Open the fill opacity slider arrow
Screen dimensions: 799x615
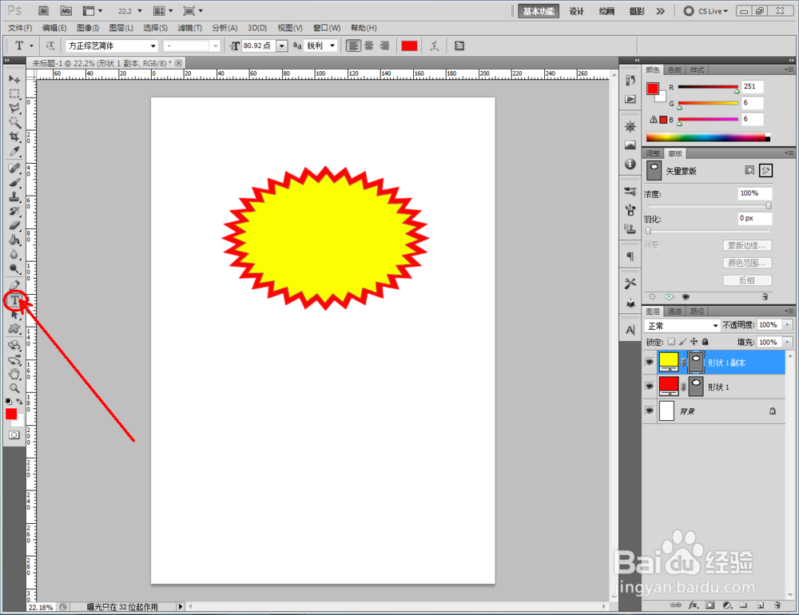787,342
